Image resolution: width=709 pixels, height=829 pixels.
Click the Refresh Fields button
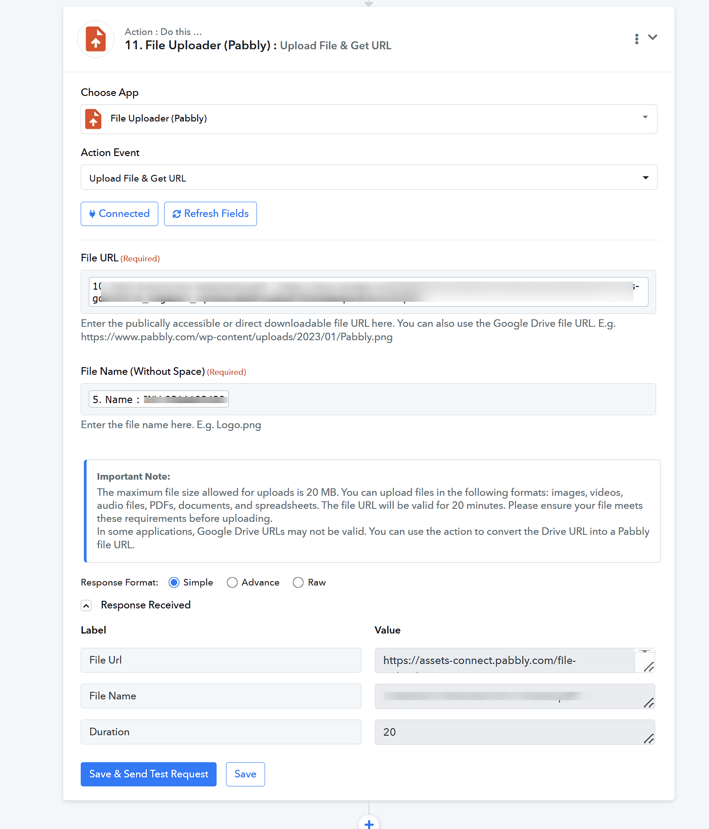pos(210,214)
